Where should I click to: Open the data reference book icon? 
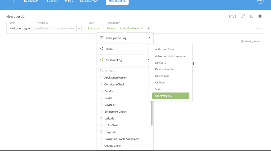260,16
